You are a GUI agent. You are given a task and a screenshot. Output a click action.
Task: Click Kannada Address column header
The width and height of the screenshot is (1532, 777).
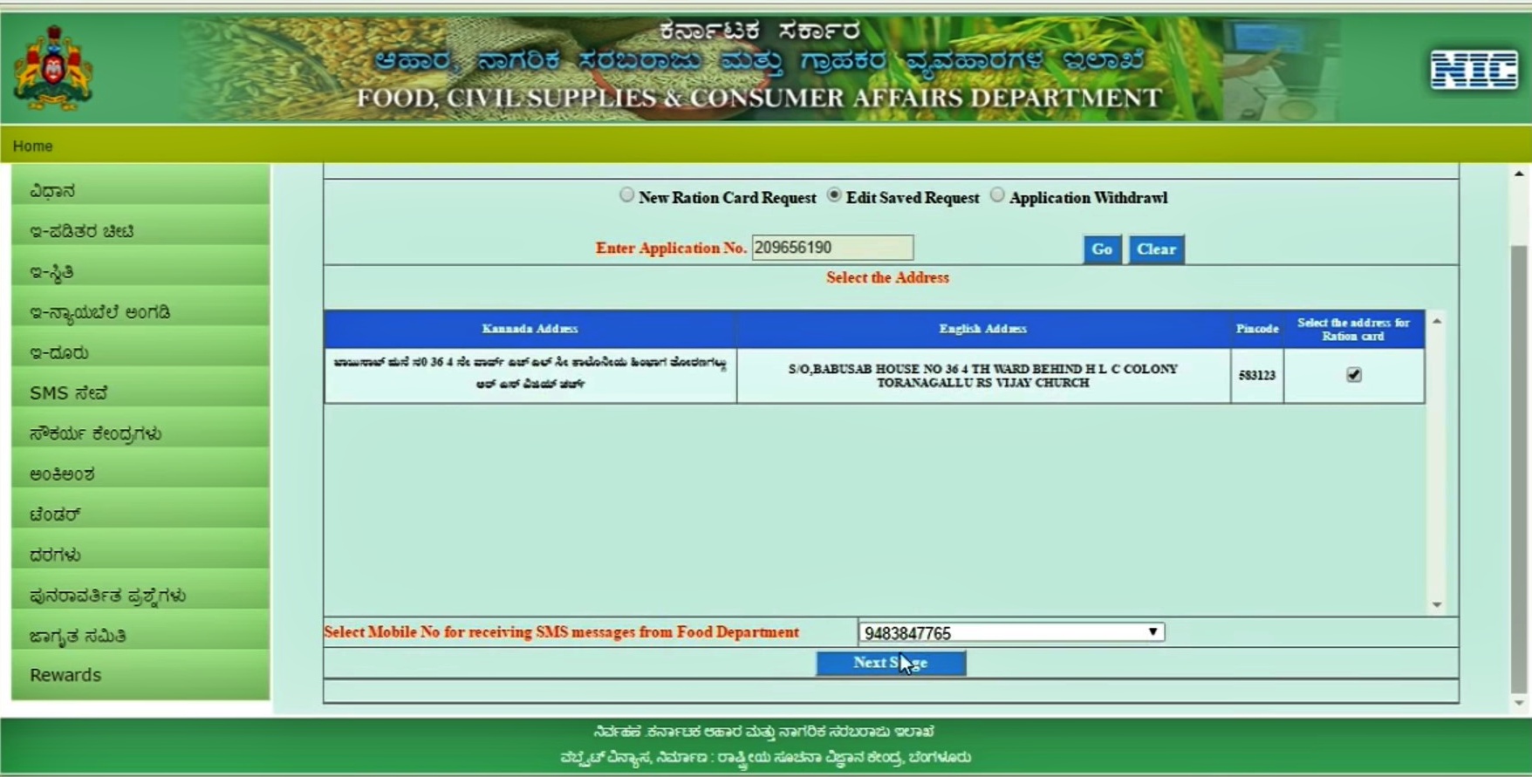click(530, 329)
